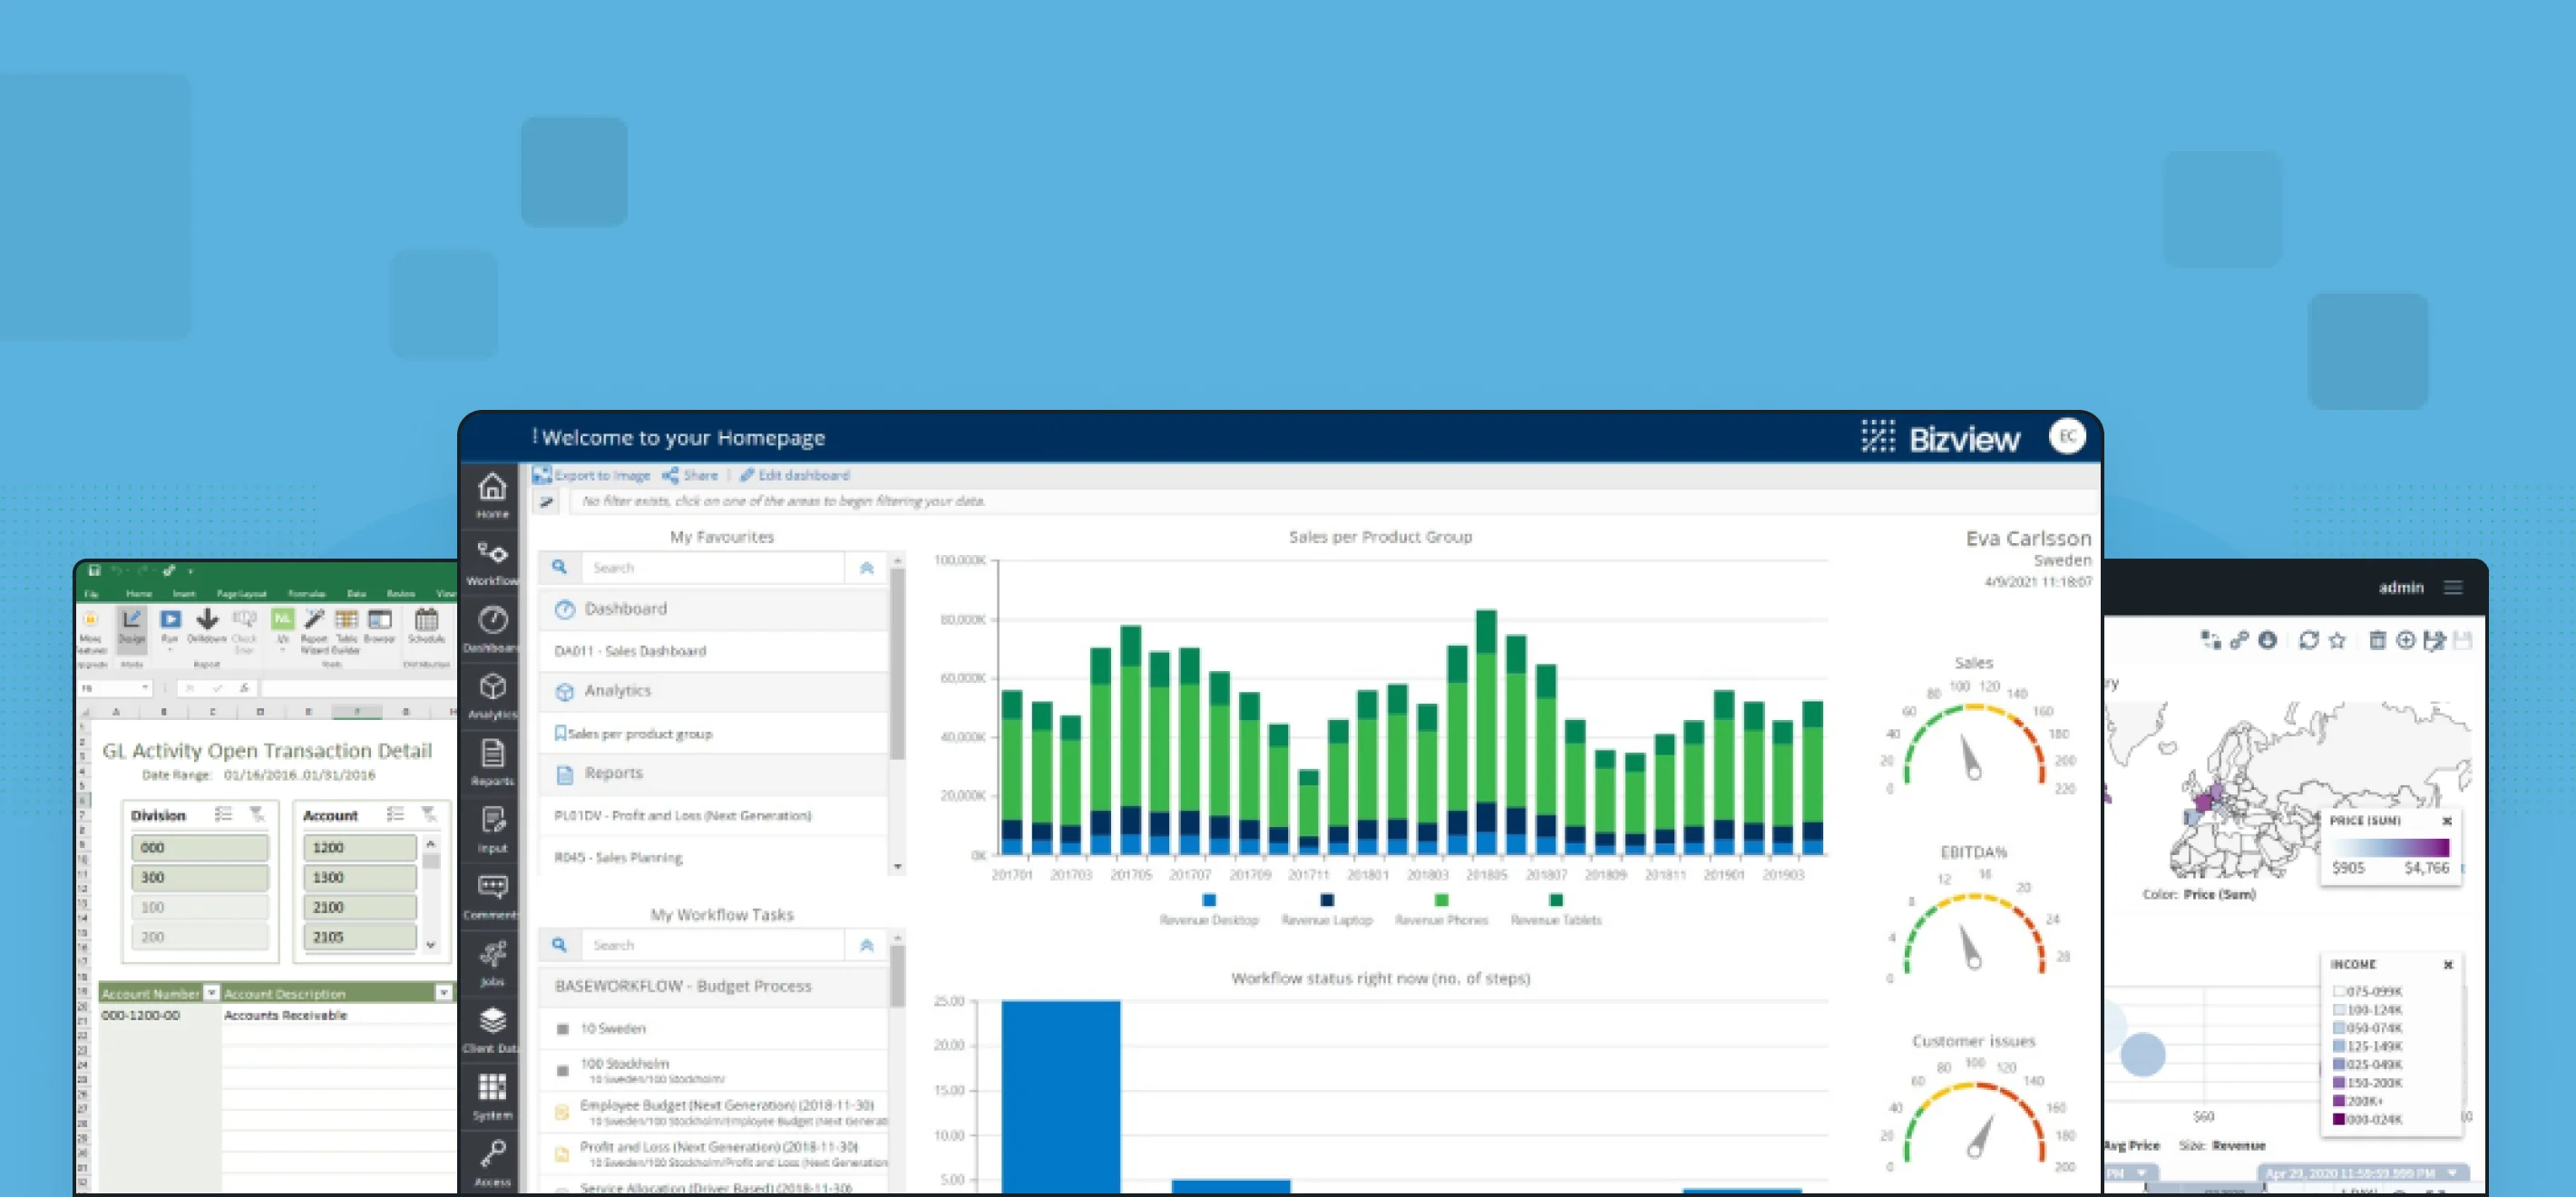Click the EC user avatar in Bizview header
Screen dimensions: 2576x1197
pyautogui.click(x=2066, y=436)
